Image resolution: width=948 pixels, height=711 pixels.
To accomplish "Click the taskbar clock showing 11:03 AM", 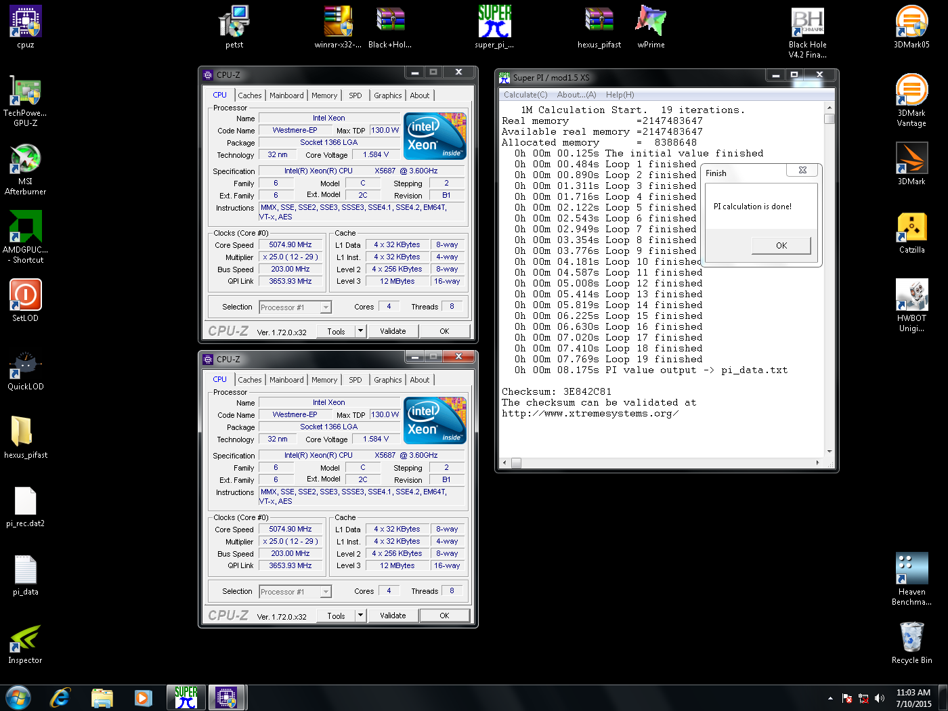I will 913,698.
